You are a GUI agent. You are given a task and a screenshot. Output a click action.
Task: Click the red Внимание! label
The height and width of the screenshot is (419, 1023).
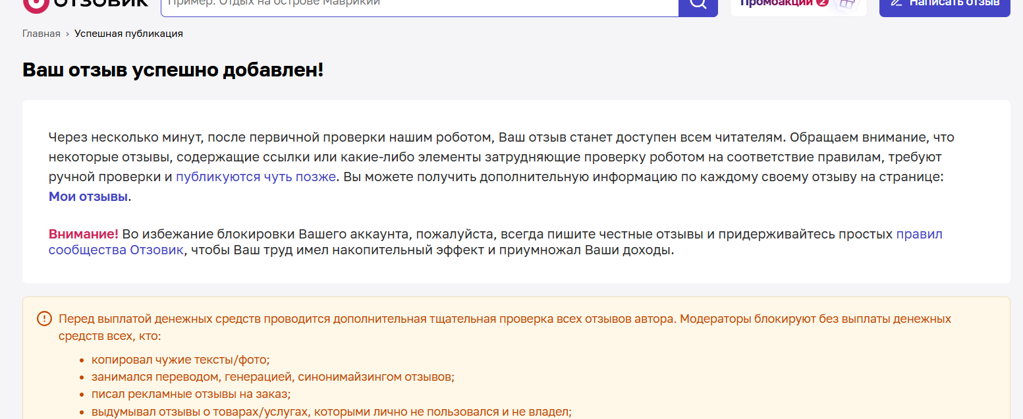pyautogui.click(x=84, y=234)
